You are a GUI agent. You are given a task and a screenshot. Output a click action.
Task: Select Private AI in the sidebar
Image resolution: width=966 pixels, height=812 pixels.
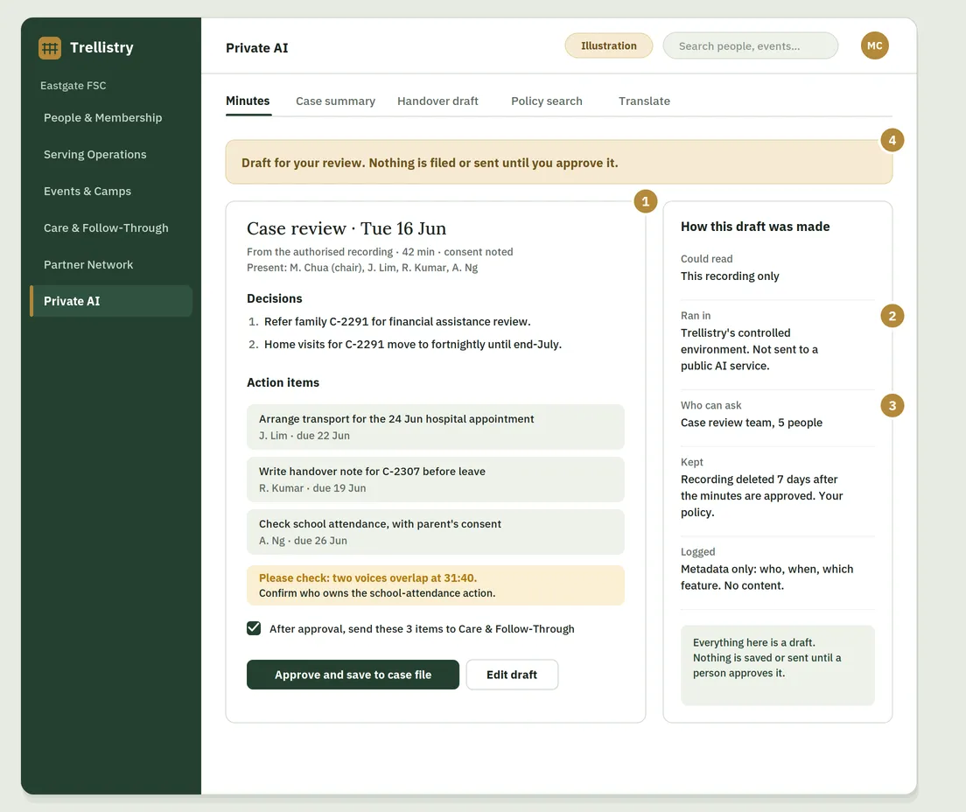pos(111,301)
